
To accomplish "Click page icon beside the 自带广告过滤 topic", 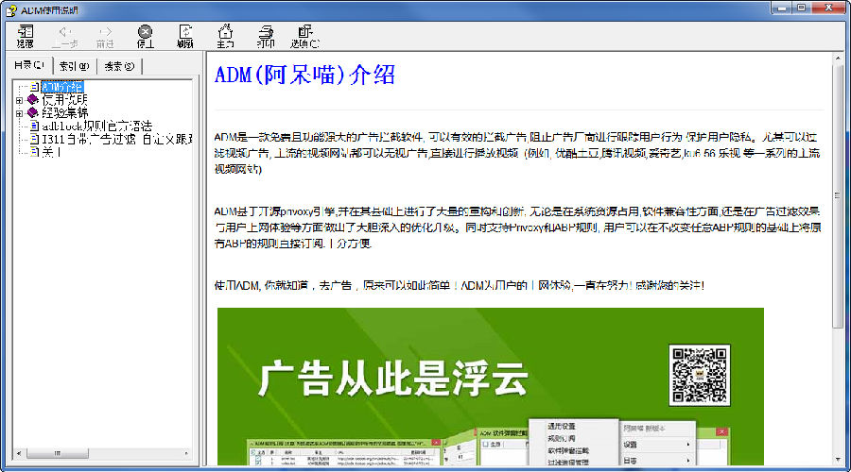I will click(x=34, y=139).
